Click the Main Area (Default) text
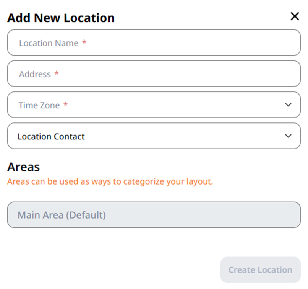 tap(62, 215)
